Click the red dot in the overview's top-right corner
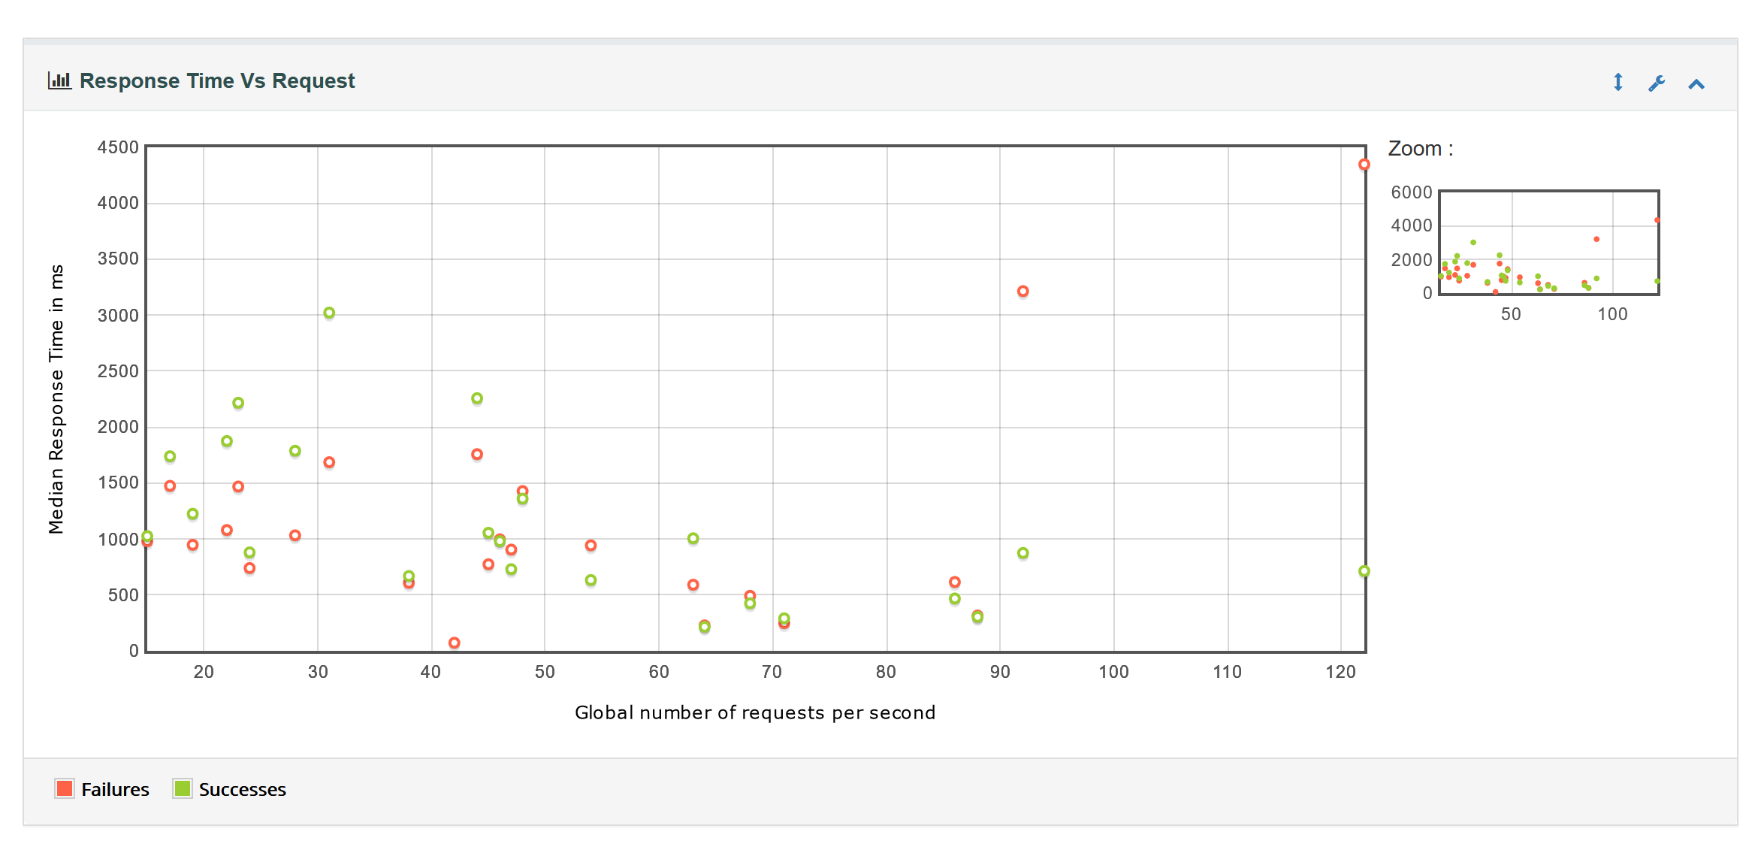The image size is (1761, 856). (x=1657, y=220)
